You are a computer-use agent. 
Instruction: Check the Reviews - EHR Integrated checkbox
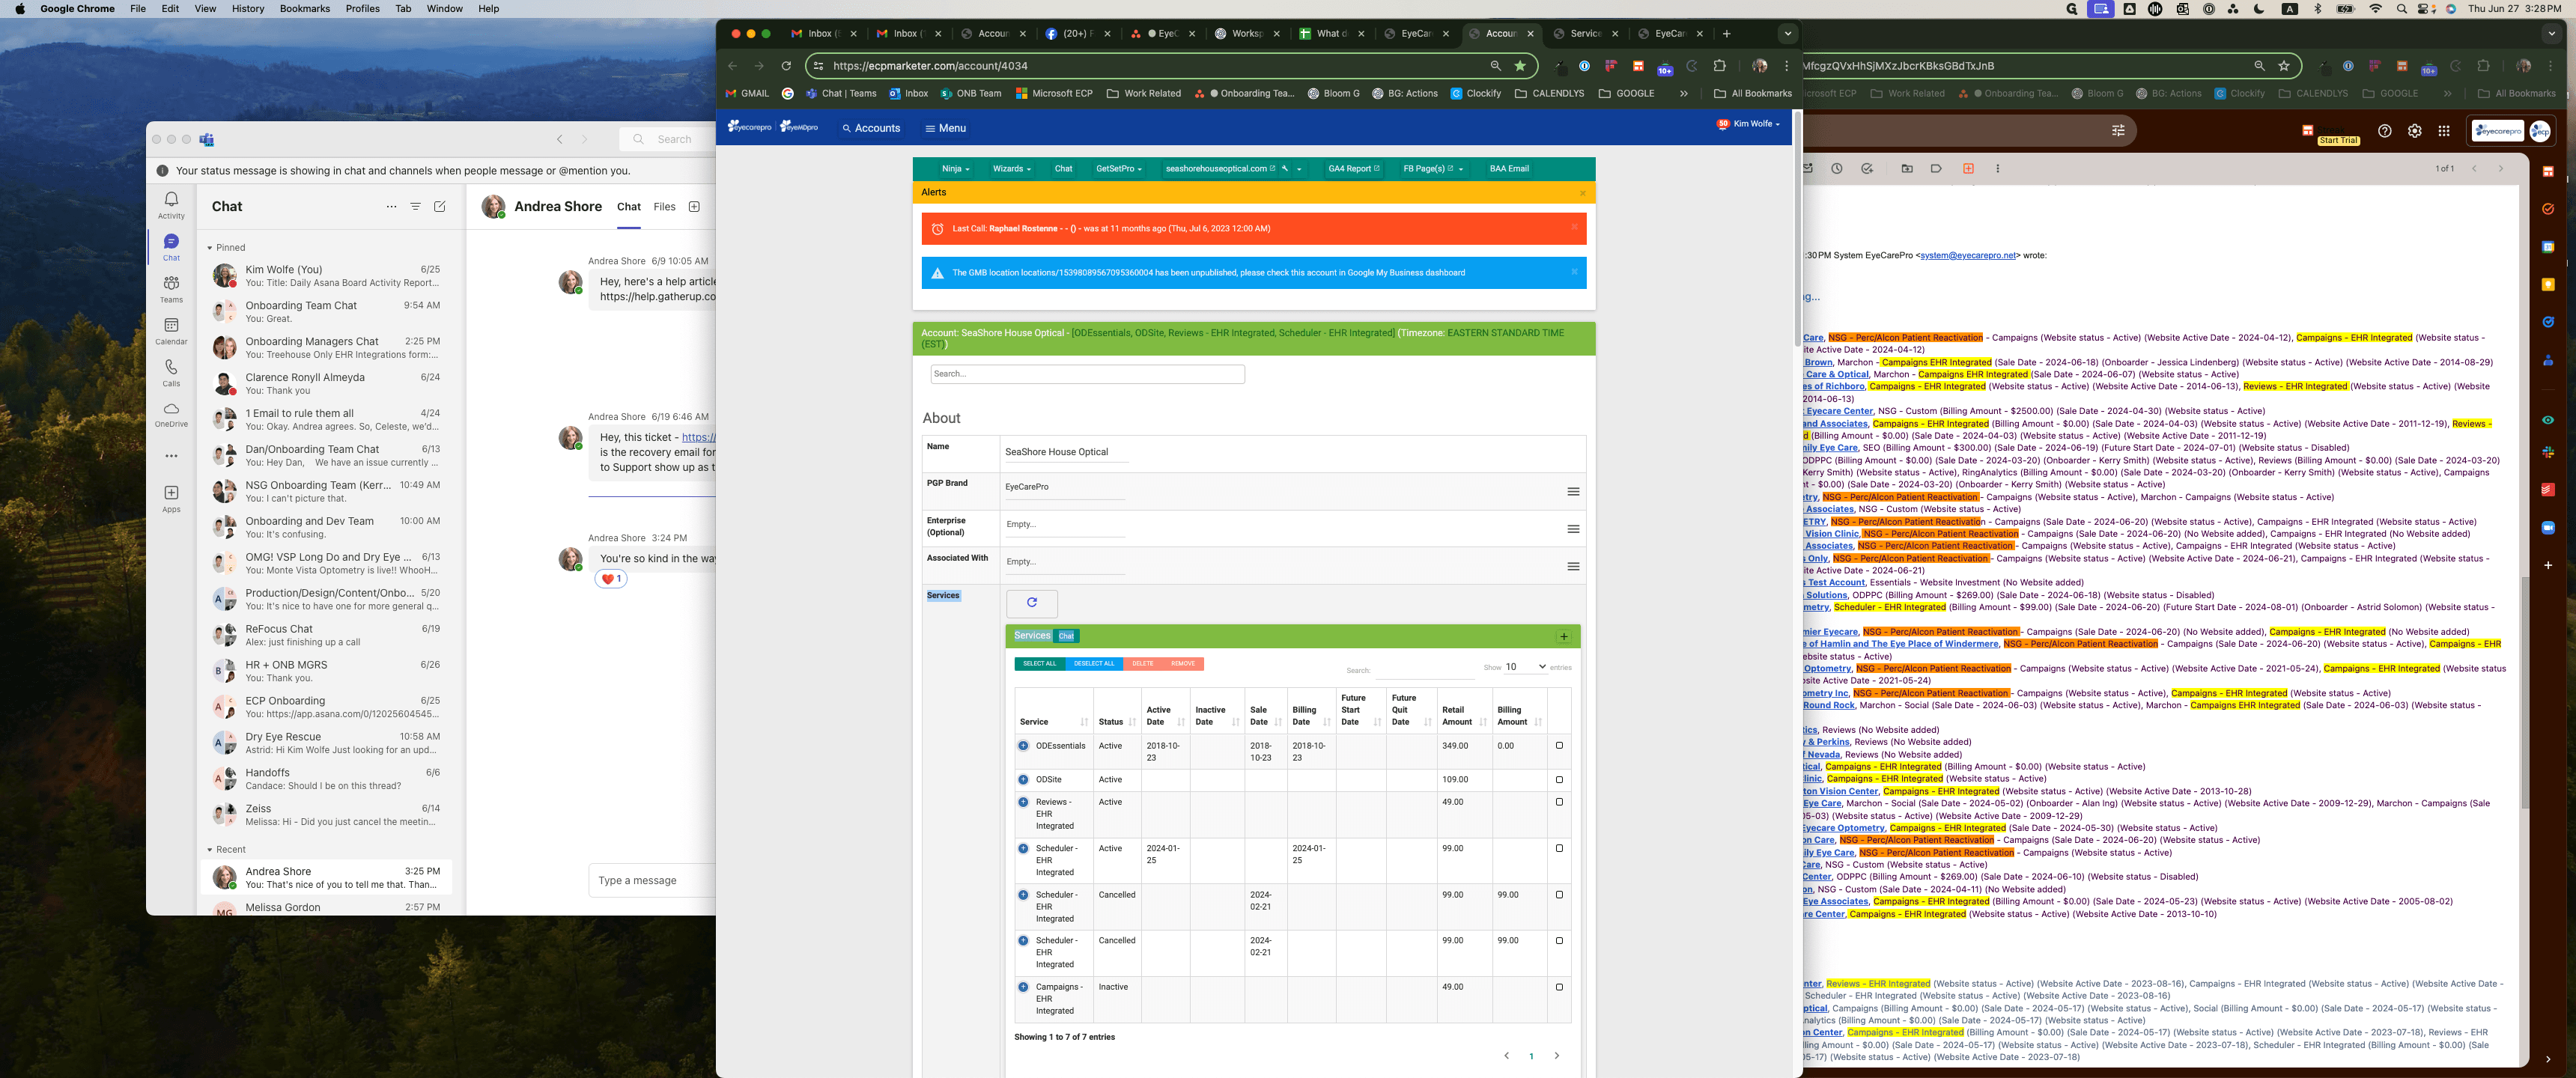[1559, 802]
